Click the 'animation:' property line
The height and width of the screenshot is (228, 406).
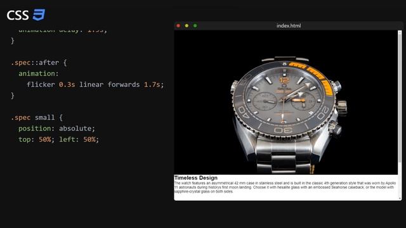click(39, 73)
